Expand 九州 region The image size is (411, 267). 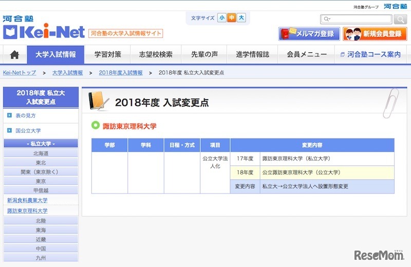pyautogui.click(x=41, y=258)
